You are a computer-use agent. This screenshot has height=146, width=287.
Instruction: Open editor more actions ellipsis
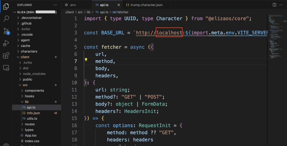(281, 5)
